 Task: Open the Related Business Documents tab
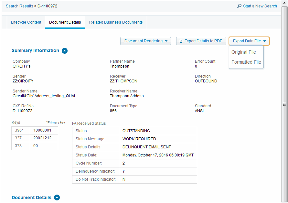click(x=116, y=22)
